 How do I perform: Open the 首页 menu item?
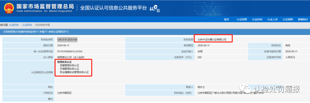point(226,19)
